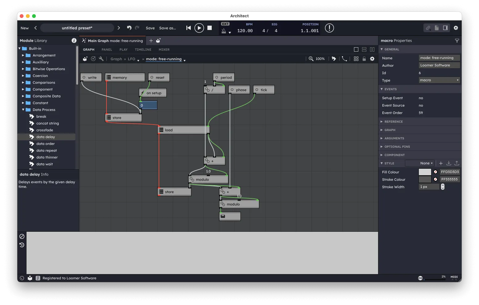Select horizontally split layout icon
This screenshot has height=305, width=479.
pyautogui.click(x=364, y=49)
